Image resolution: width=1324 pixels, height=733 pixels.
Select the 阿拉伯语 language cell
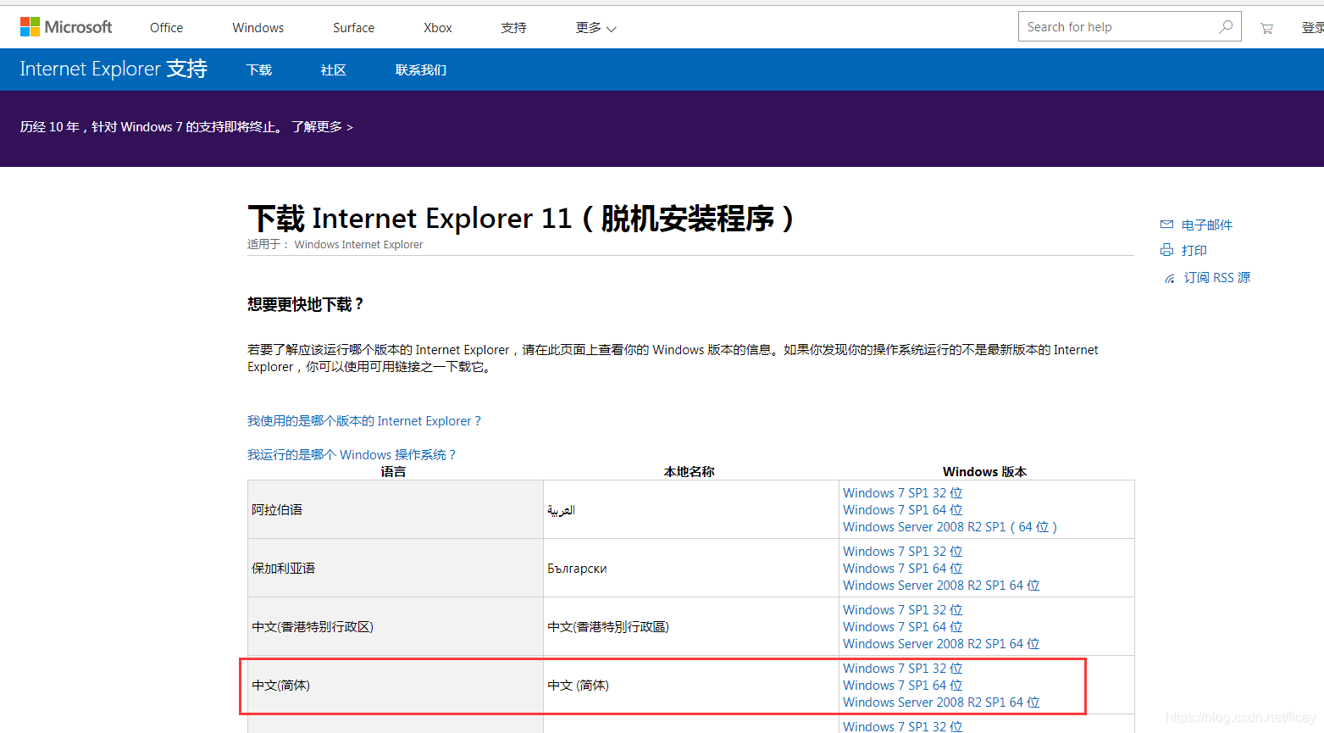point(396,509)
